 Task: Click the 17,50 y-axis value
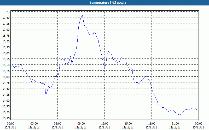pyautogui.click(x=6, y=18)
